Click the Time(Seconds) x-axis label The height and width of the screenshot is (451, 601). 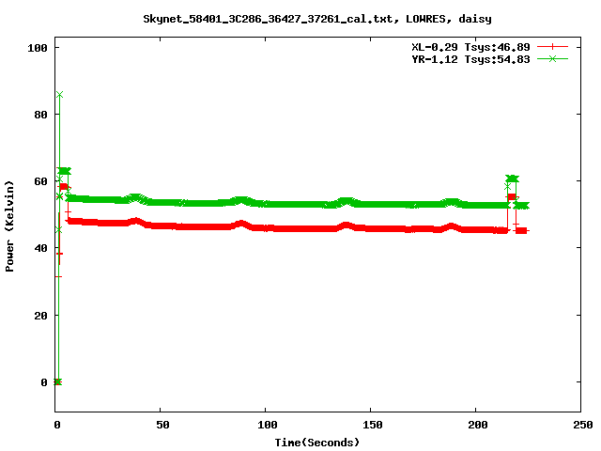point(317,443)
